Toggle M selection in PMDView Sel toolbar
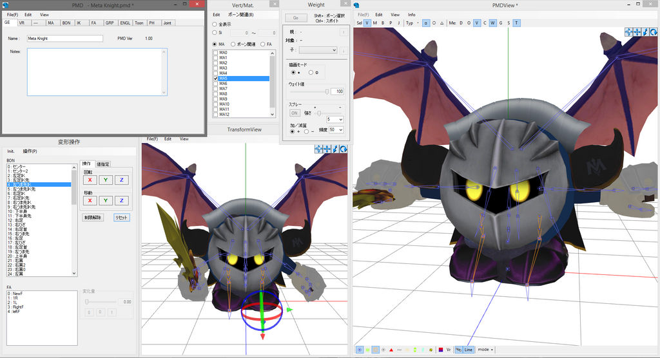 point(375,23)
